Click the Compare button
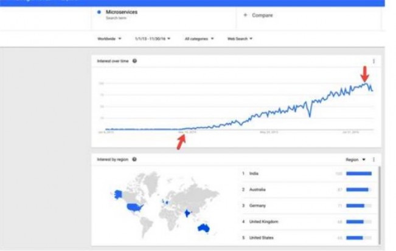Screen dimensions: 396x251 pos(258,15)
